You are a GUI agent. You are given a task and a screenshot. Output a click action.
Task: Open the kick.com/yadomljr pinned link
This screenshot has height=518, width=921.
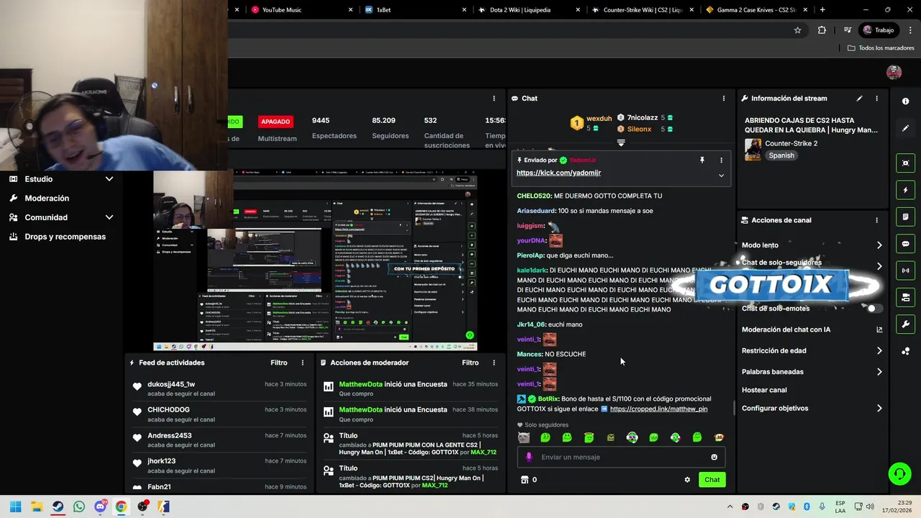click(x=558, y=173)
